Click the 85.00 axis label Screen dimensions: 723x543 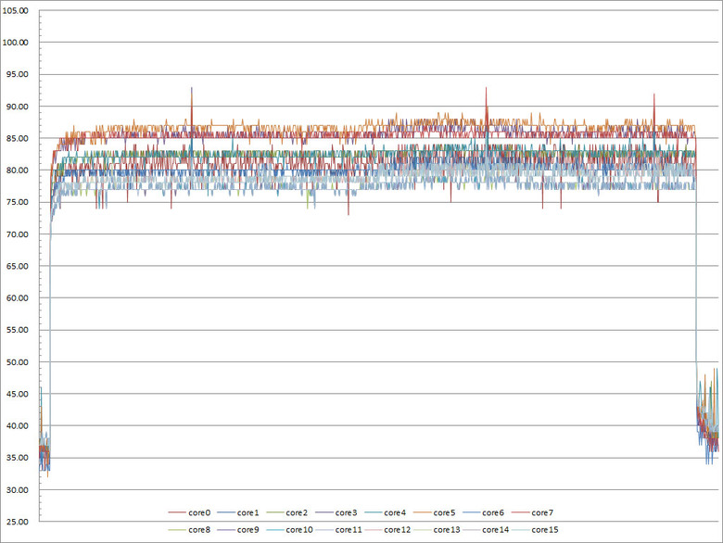tap(18, 138)
